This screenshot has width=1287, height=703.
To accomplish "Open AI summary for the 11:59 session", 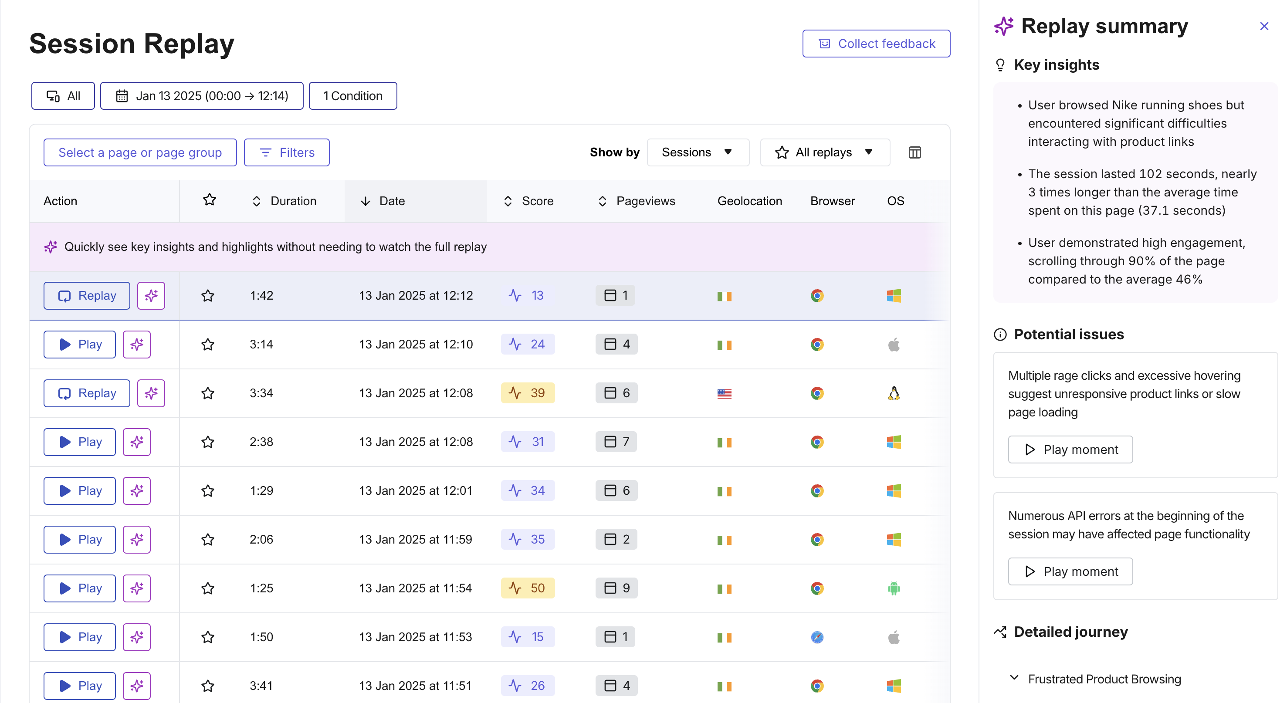I will click(137, 540).
